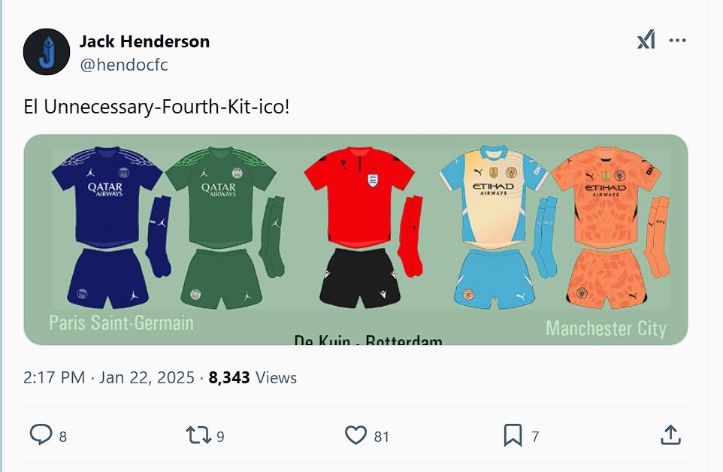Click the repost count 9
723x472 pixels.
220,437
